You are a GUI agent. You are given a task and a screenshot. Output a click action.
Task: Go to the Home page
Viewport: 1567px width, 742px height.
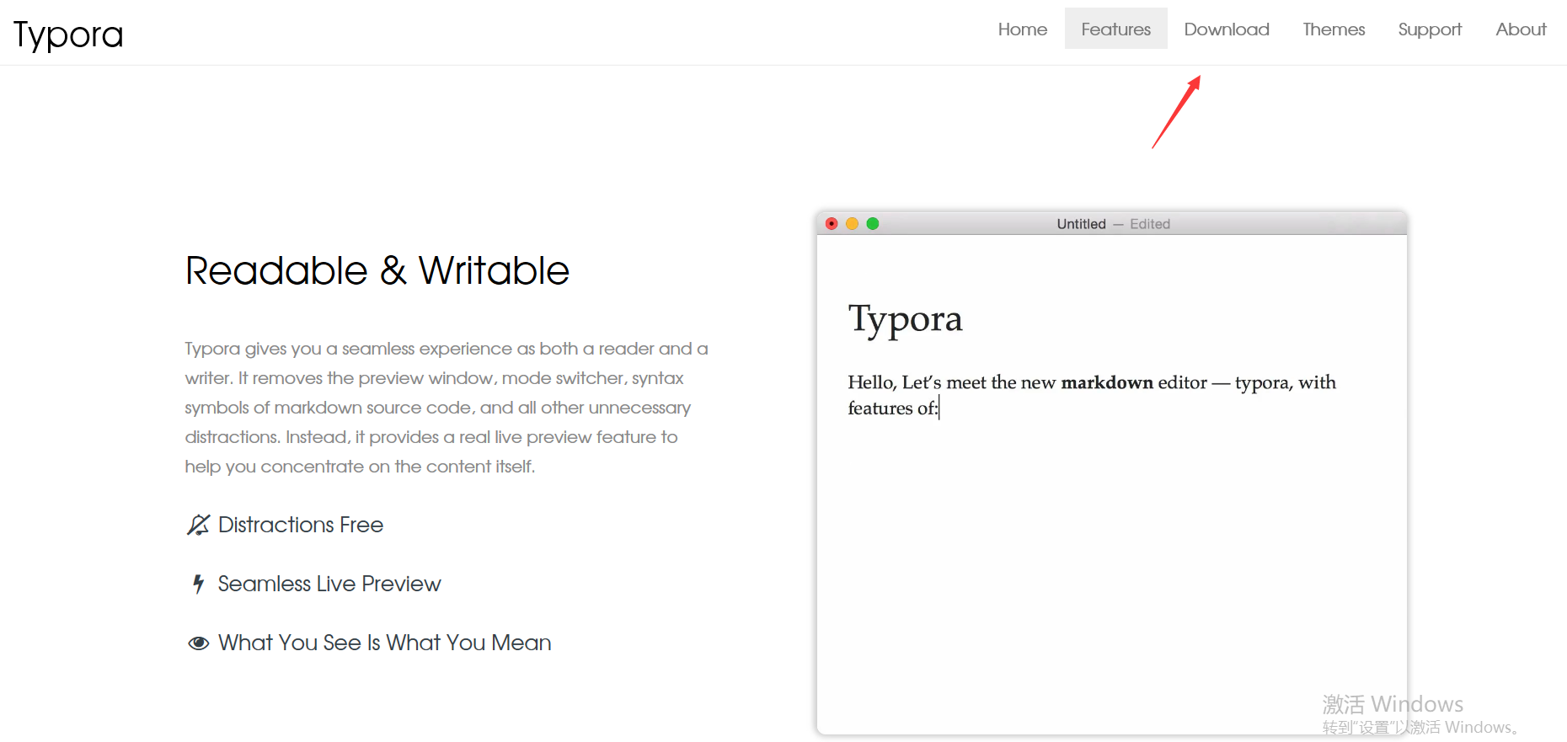coord(1022,29)
